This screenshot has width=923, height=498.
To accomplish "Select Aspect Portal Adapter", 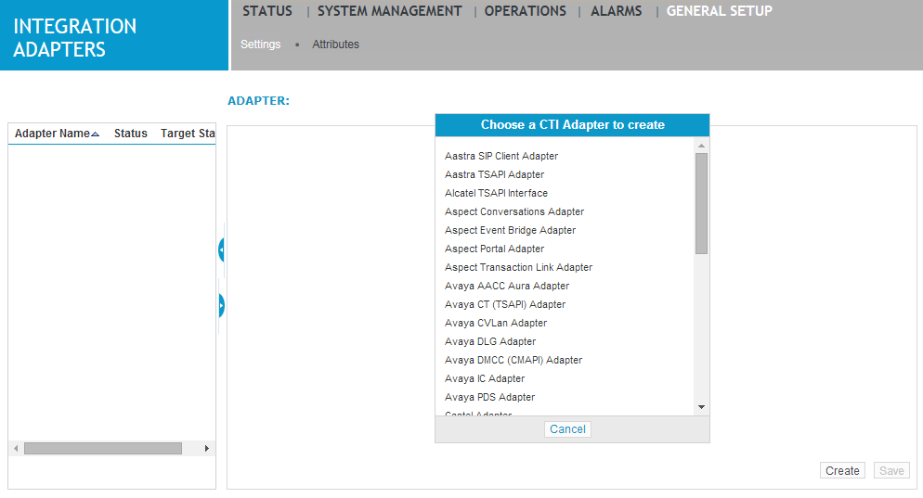I will [494, 249].
